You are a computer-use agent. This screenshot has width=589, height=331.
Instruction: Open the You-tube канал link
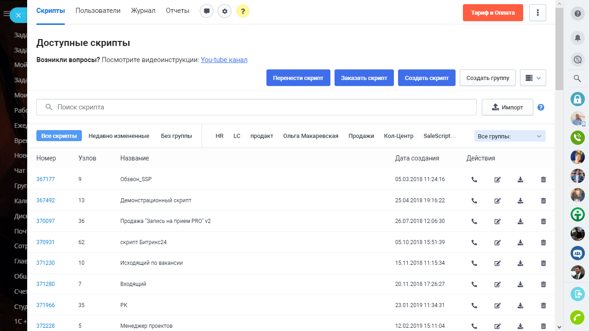coord(224,60)
